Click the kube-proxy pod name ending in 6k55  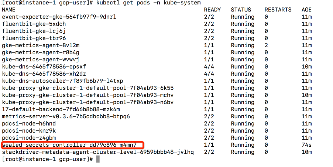coord(88,88)
